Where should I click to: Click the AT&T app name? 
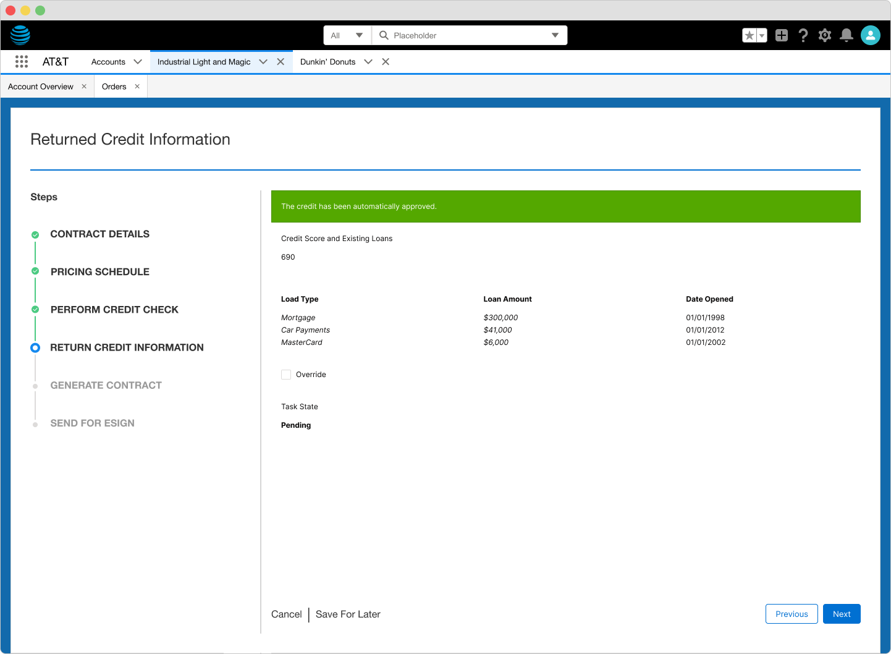tap(56, 62)
